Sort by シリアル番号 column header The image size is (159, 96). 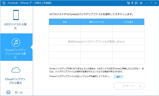click(x=128, y=22)
